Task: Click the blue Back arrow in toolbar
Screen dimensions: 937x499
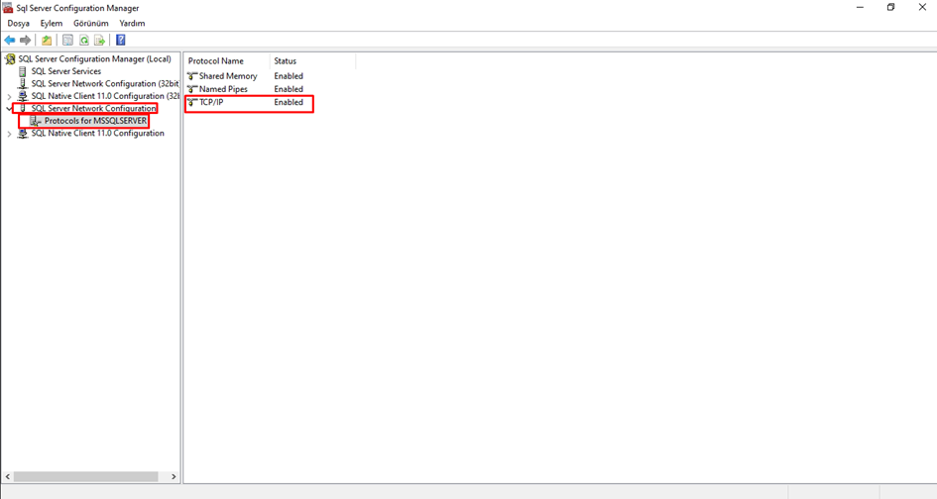Action: (10, 40)
